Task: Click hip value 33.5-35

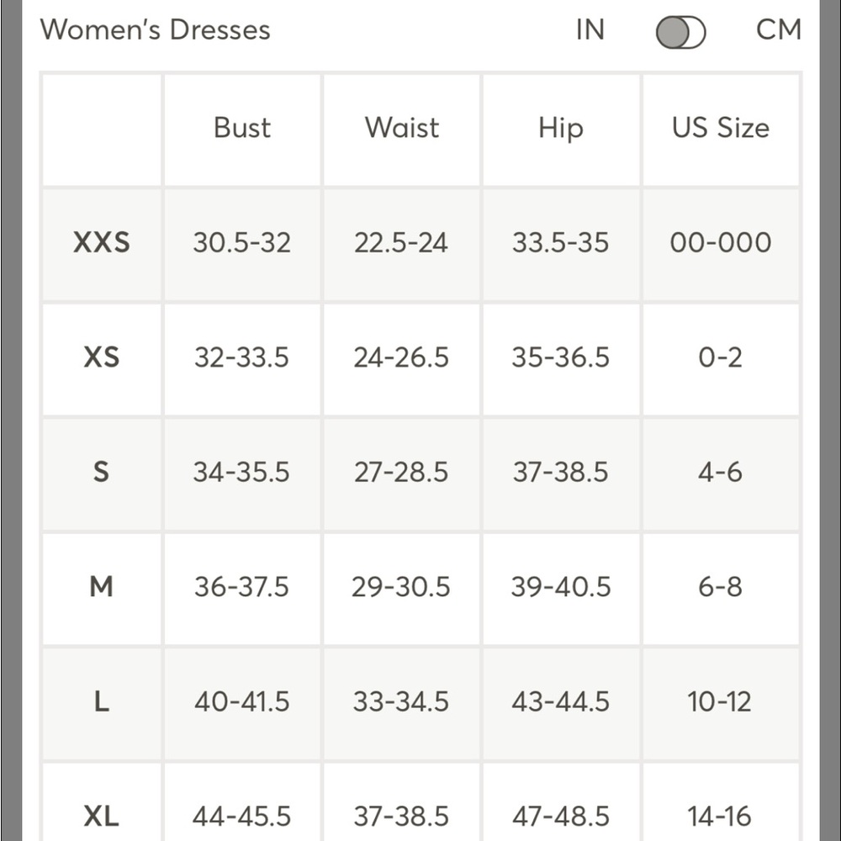Action: coord(560,242)
